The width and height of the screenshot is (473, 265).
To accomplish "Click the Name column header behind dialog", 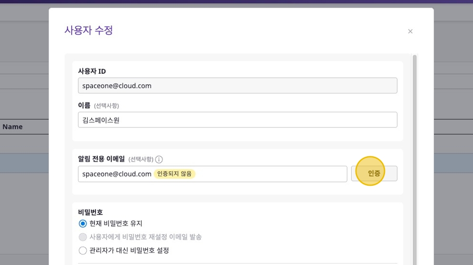I will coord(13,127).
